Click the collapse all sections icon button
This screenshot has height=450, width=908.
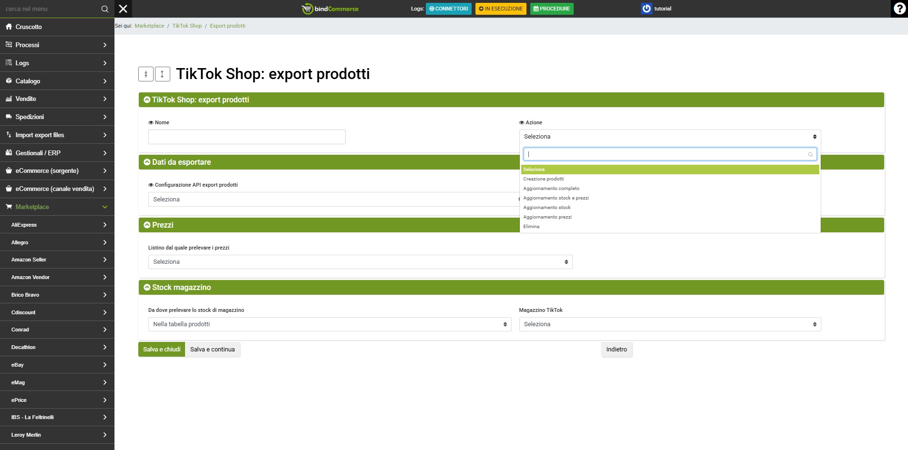tap(146, 74)
